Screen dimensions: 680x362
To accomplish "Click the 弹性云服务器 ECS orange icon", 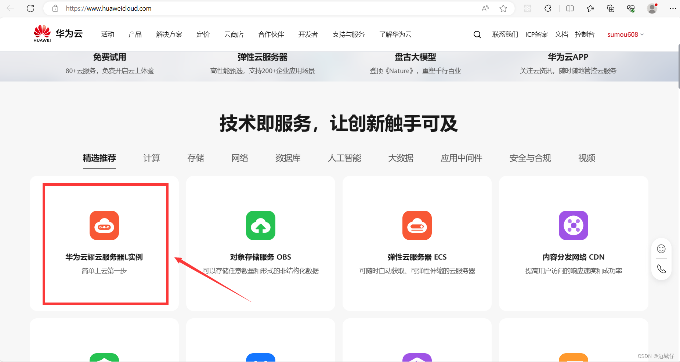I will pyautogui.click(x=417, y=225).
